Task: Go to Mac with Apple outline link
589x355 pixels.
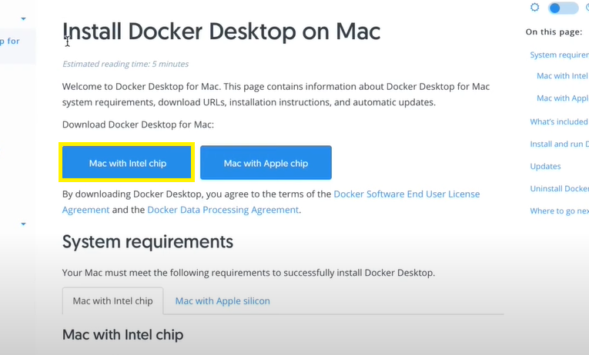Action: click(x=562, y=98)
